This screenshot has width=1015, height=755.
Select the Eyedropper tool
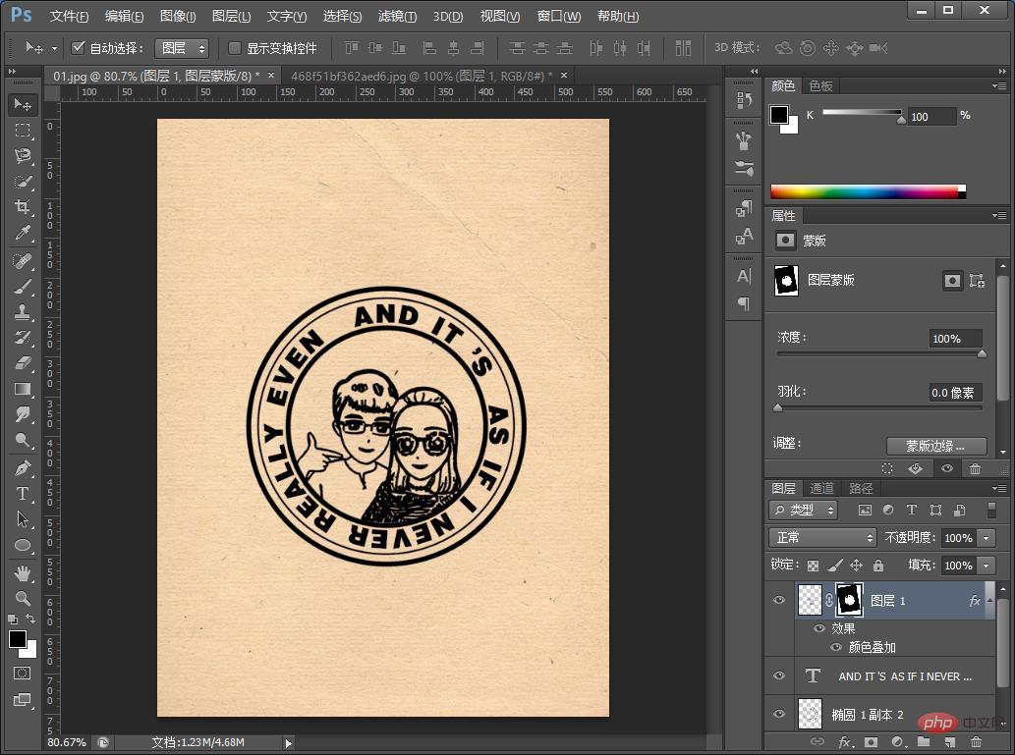pyautogui.click(x=23, y=233)
